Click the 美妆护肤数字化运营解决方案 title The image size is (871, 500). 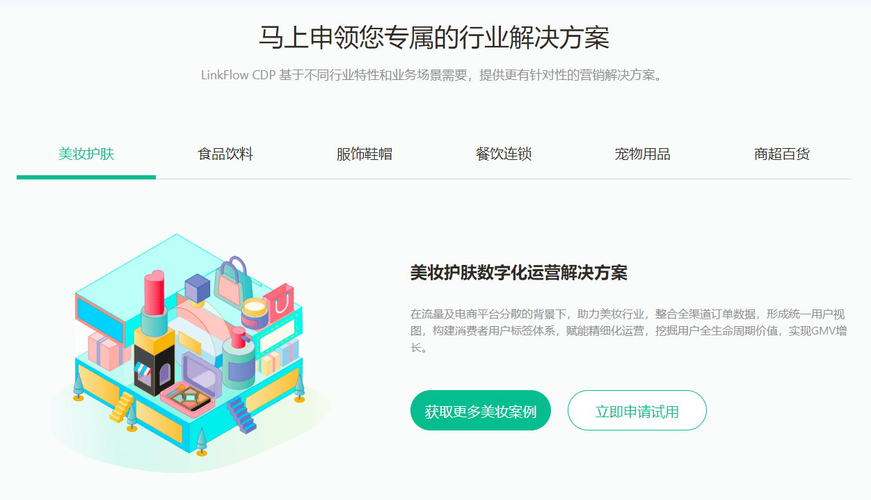click(519, 273)
